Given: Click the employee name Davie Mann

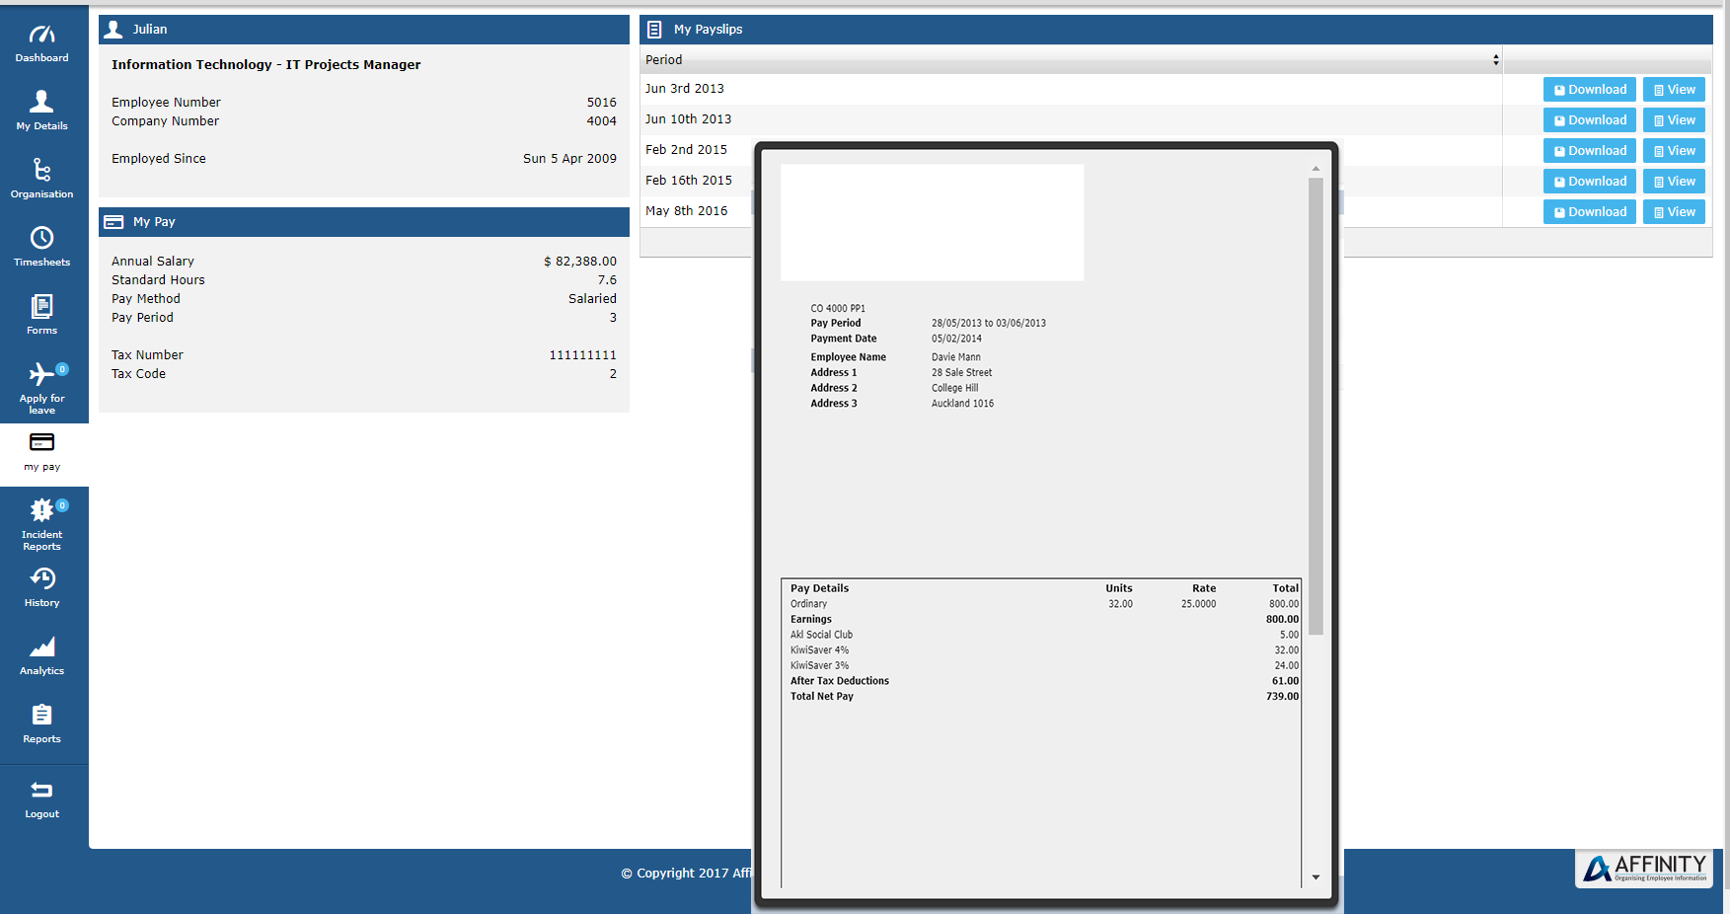Looking at the screenshot, I should click(956, 357).
